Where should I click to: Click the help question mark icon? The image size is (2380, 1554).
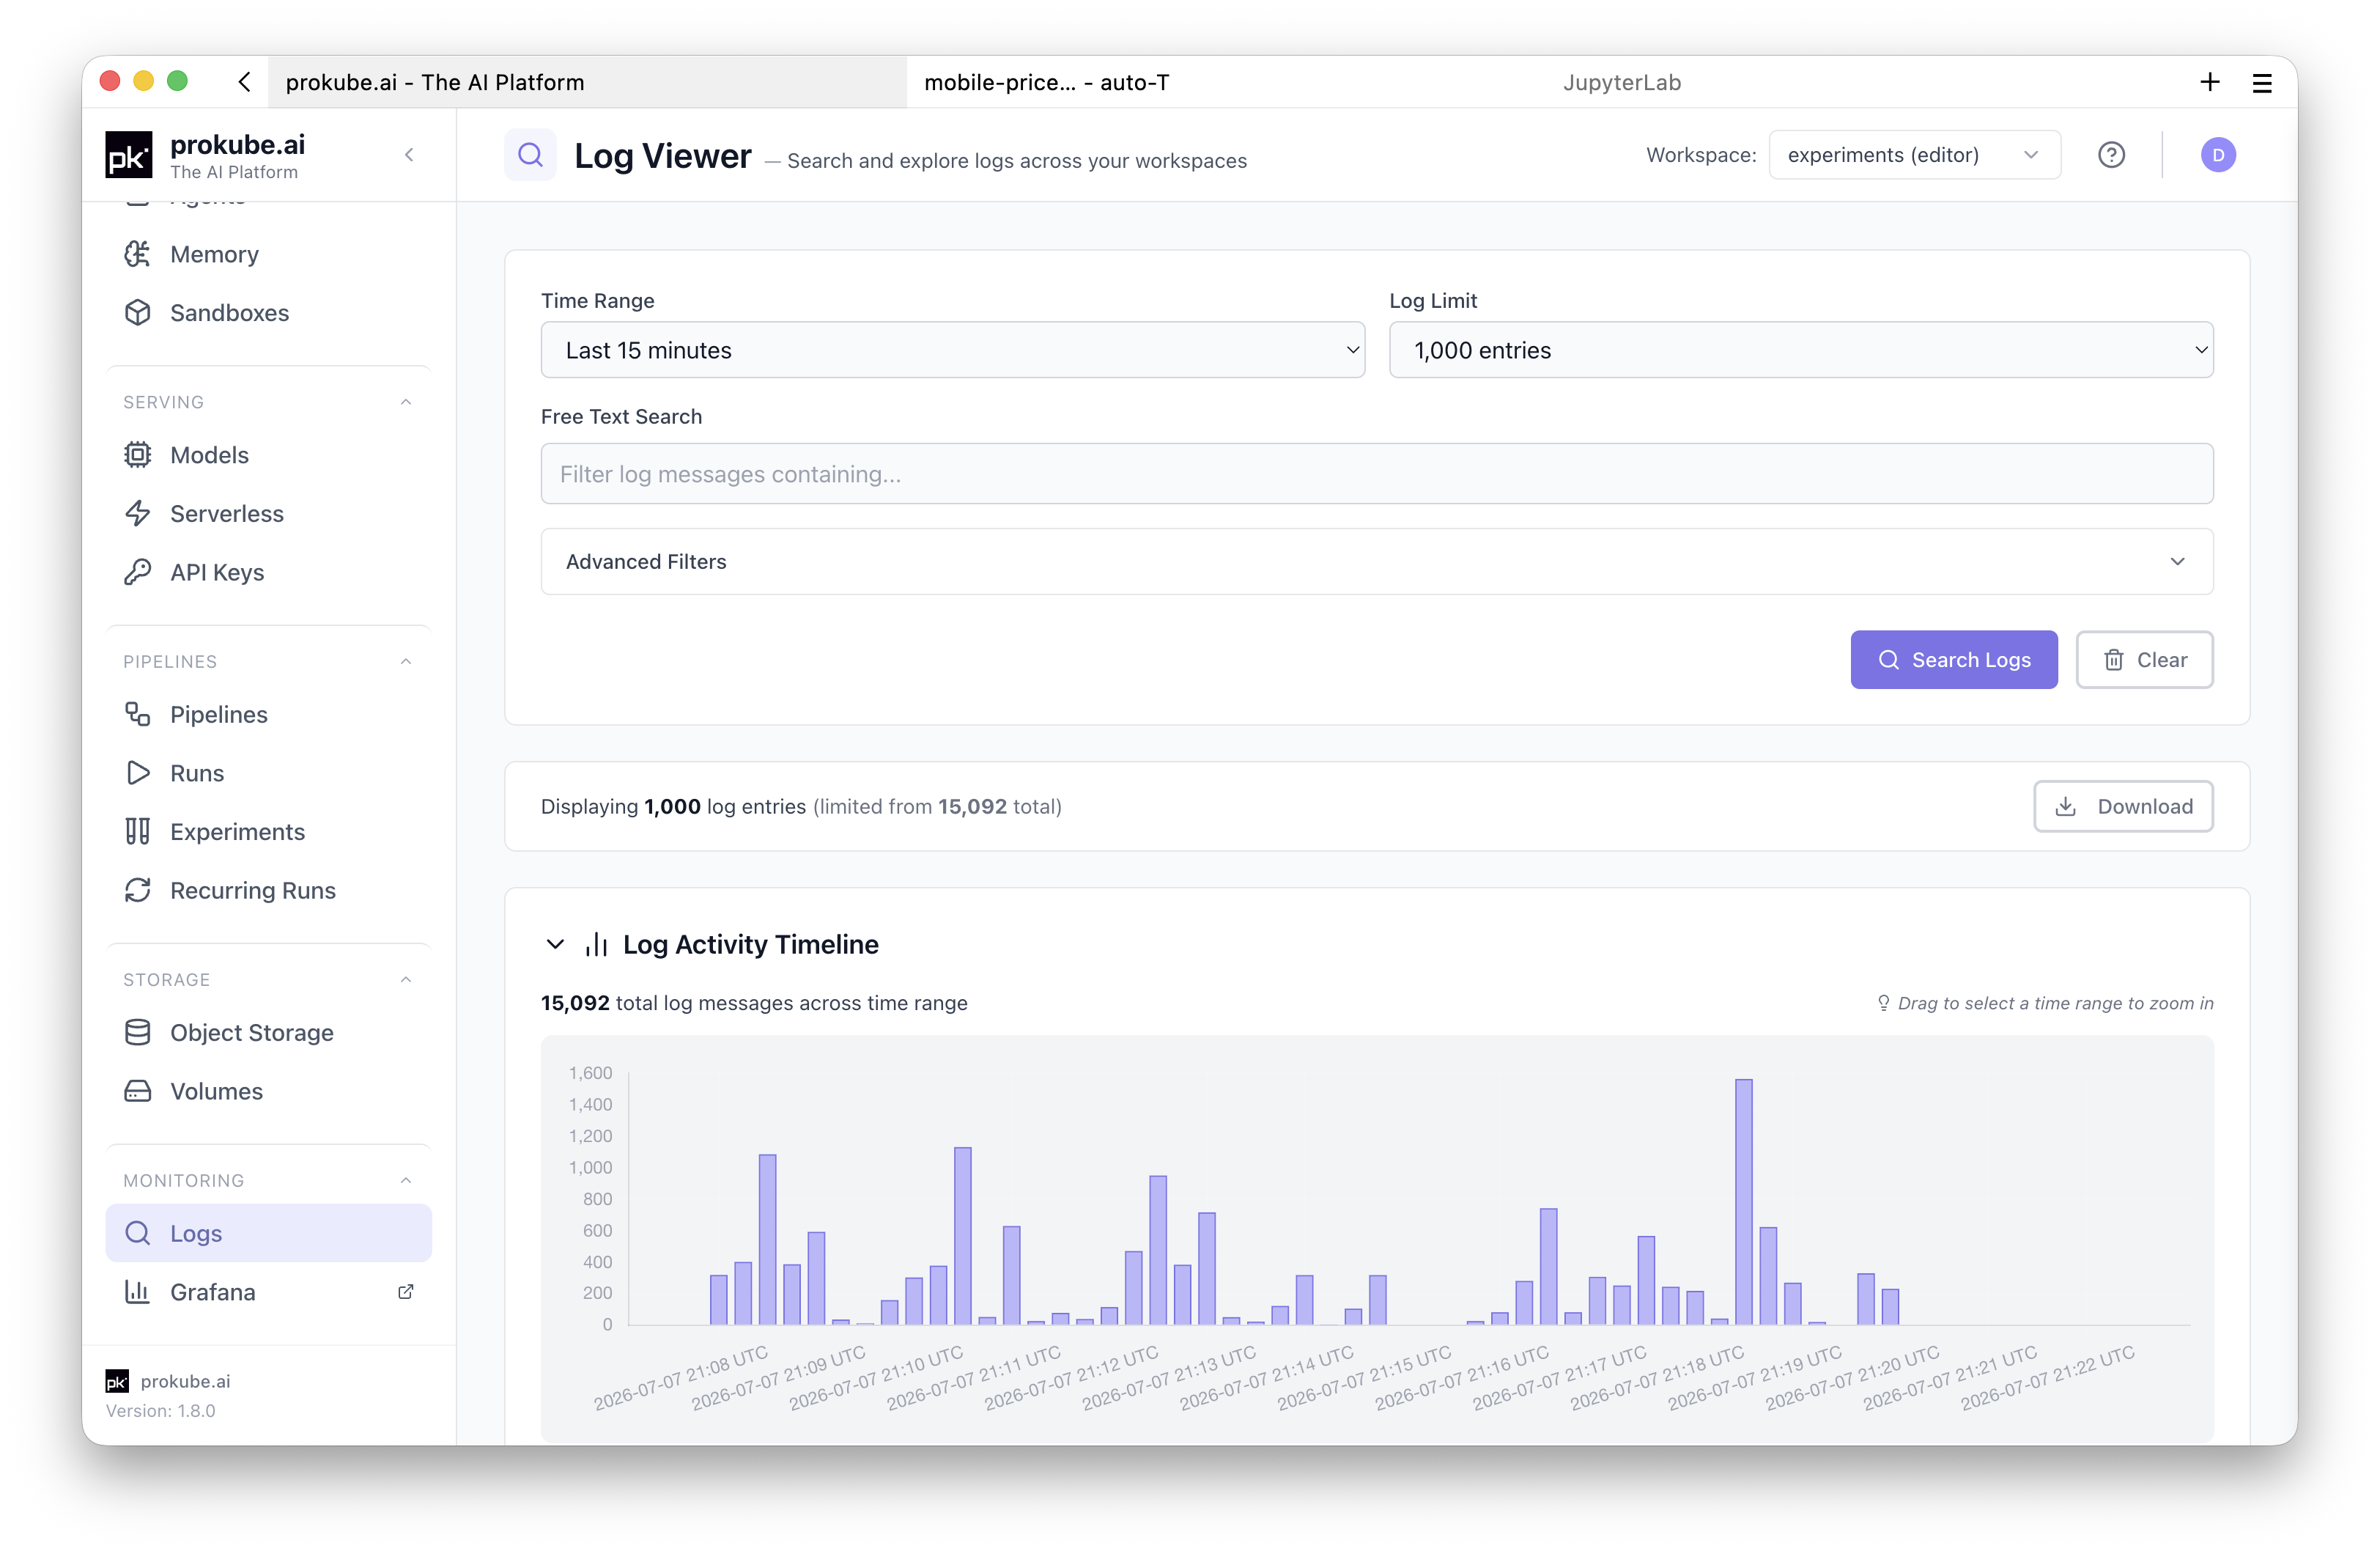tap(2111, 155)
